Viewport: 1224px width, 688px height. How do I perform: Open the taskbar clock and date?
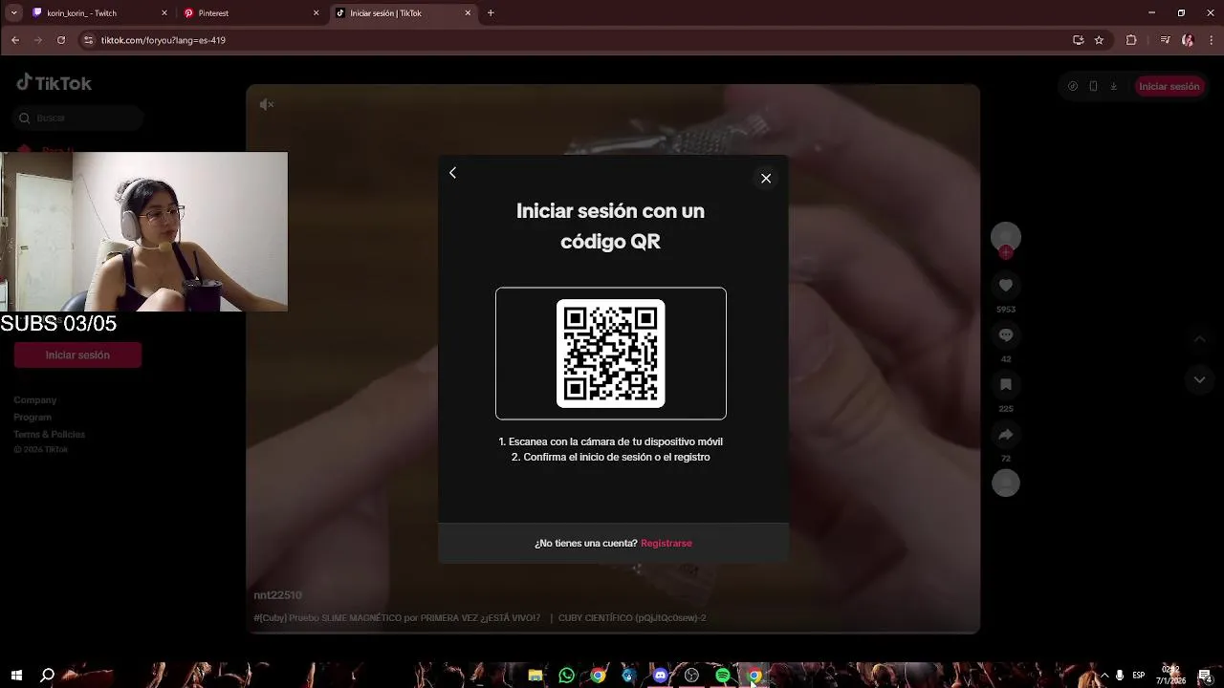point(1171,676)
